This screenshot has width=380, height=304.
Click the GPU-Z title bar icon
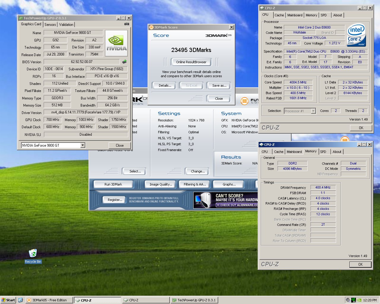coord(20,18)
